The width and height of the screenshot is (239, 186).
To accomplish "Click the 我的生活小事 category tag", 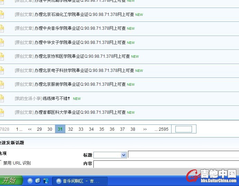I will tap(28, 99).
